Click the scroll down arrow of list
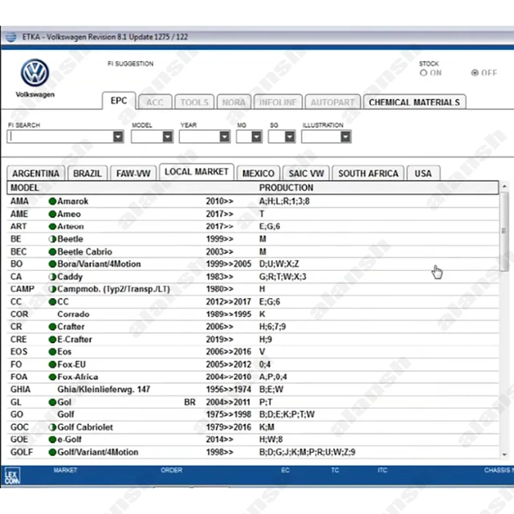This screenshot has width=514, height=514. click(x=504, y=455)
